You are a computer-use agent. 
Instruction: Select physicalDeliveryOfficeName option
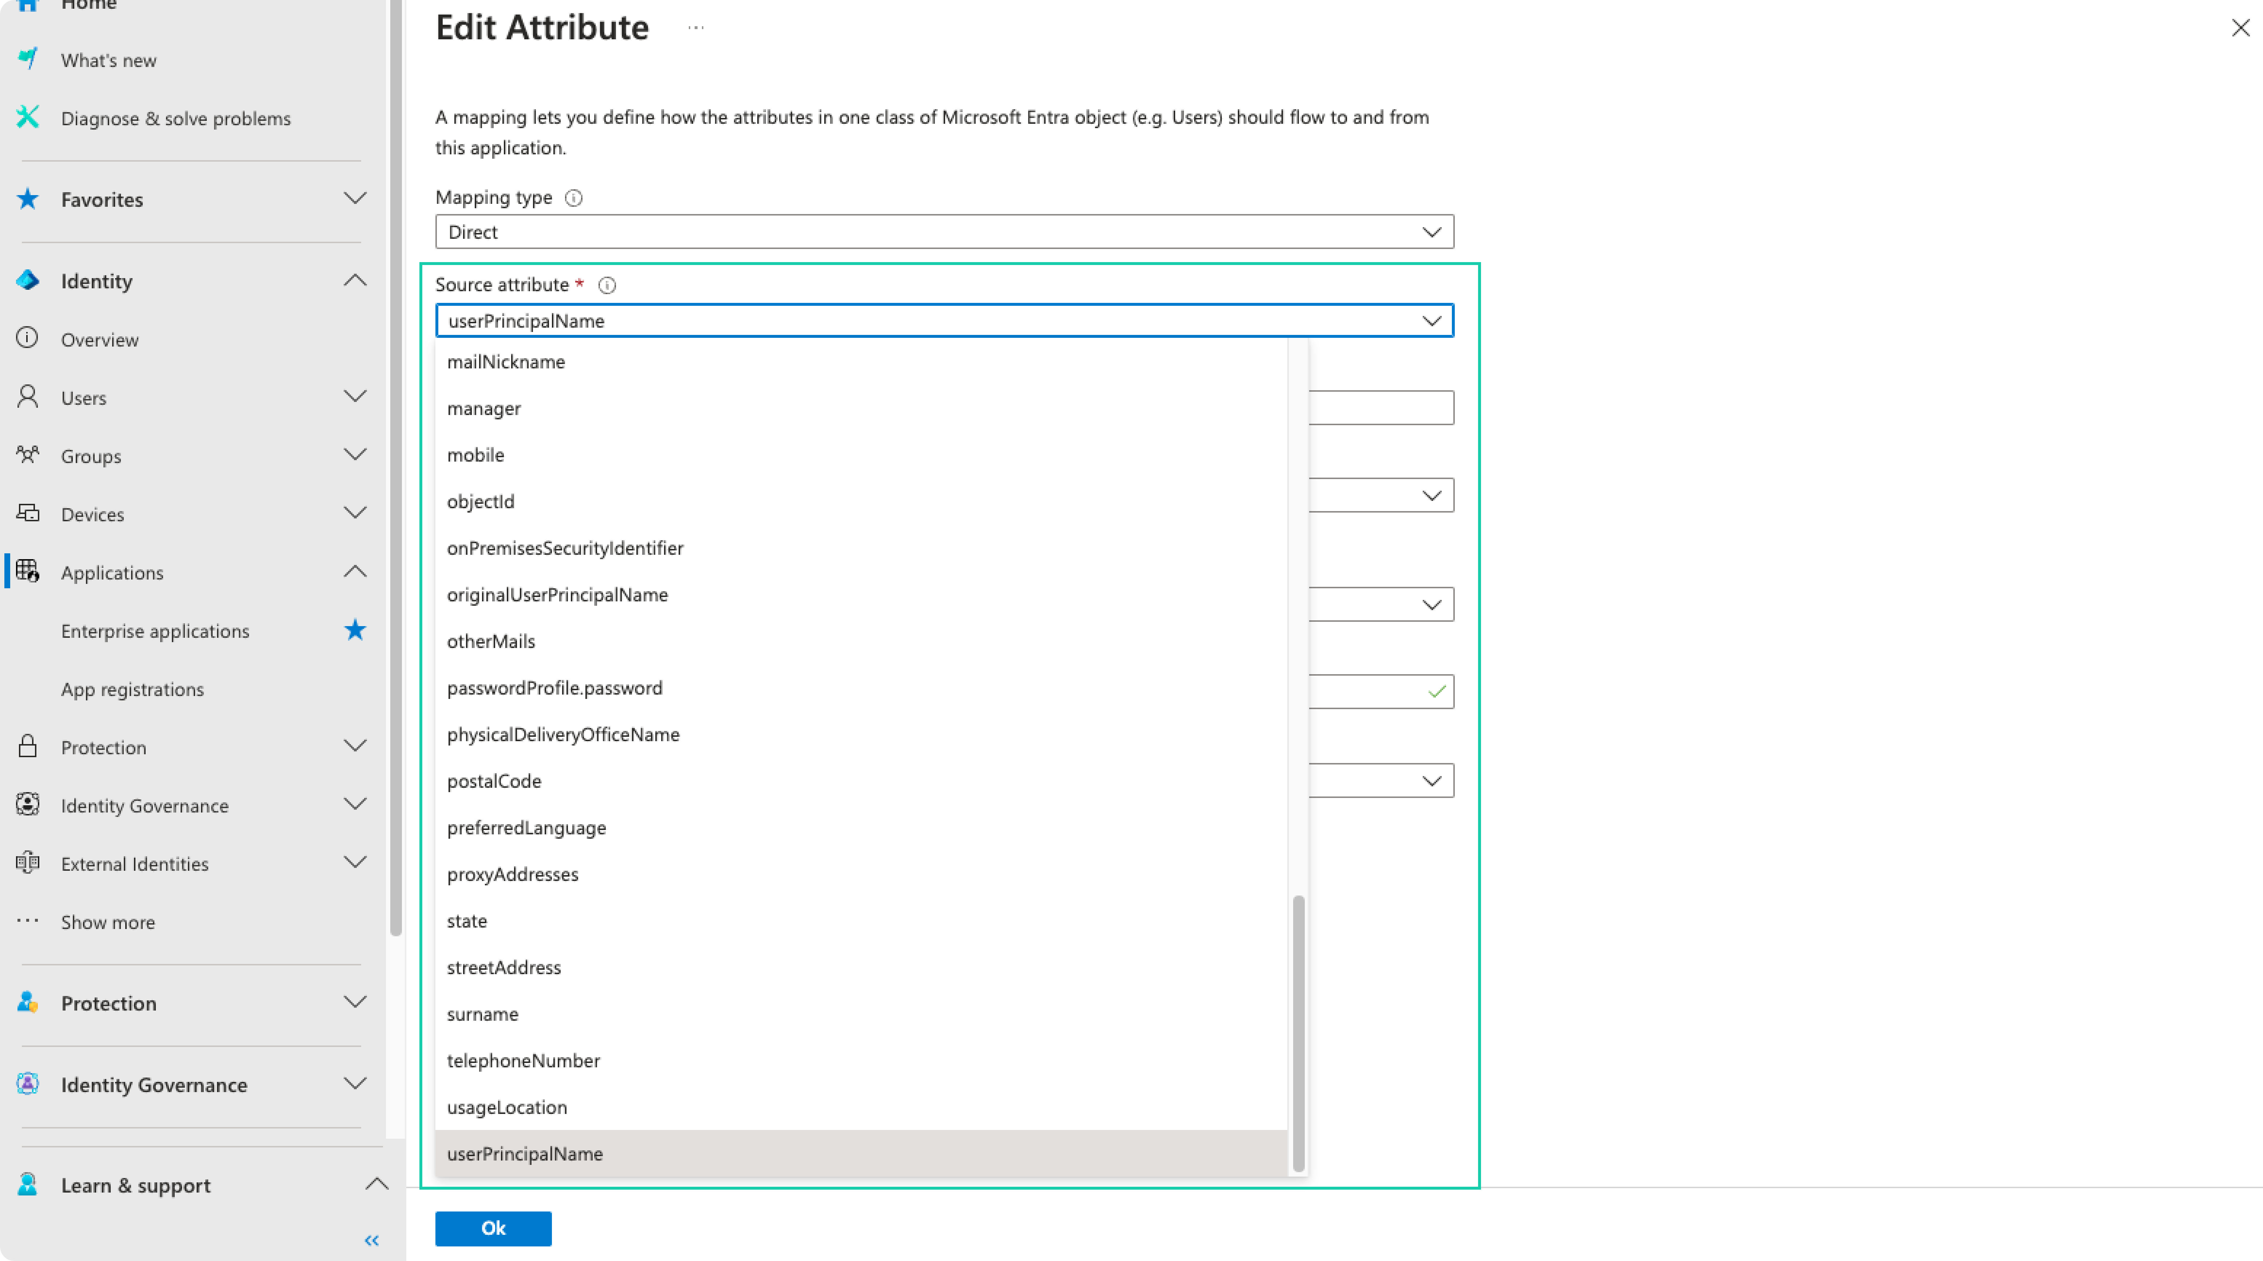[x=861, y=734]
